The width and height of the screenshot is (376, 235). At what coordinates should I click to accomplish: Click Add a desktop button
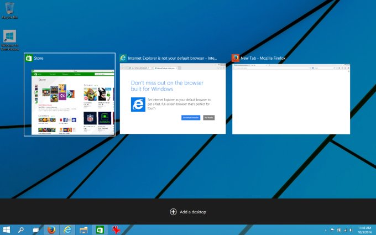click(x=188, y=212)
